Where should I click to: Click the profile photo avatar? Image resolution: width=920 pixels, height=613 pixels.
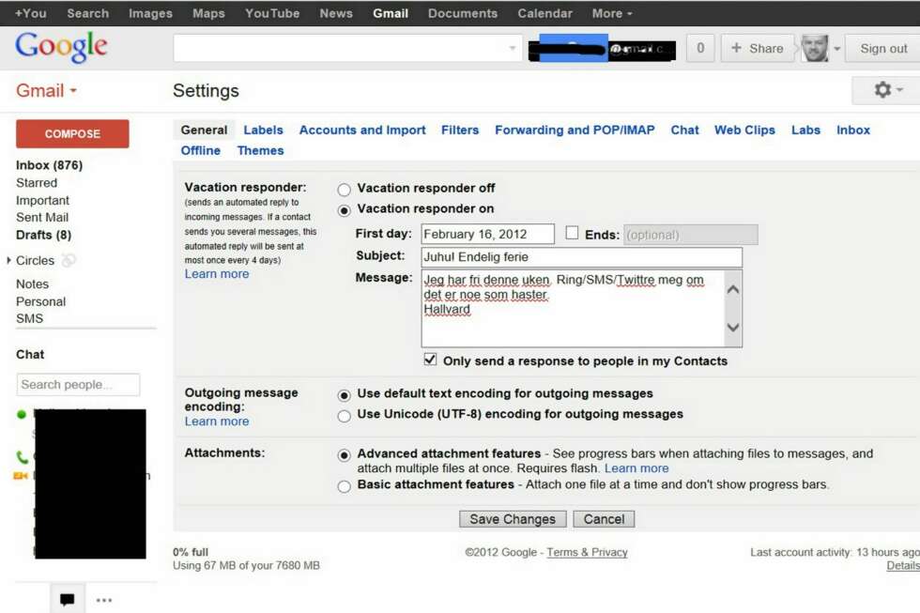coord(815,48)
